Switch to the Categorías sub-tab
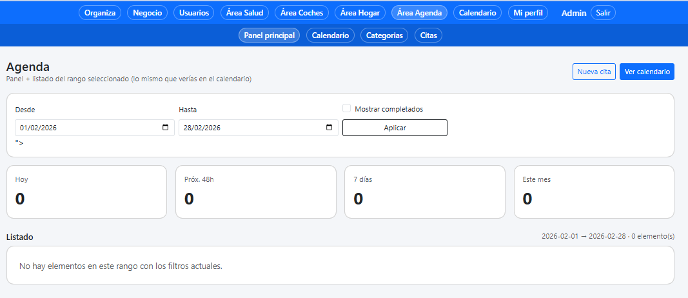Viewport: 688px width, 298px height. click(x=384, y=35)
